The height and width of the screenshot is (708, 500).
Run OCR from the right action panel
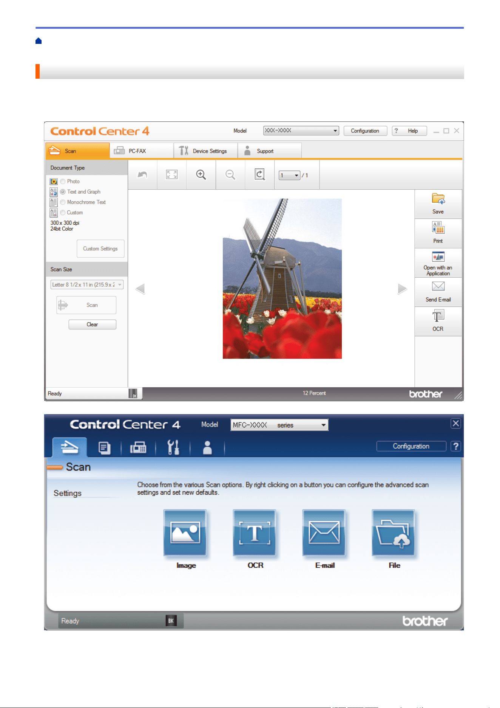438,321
